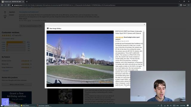Click 'Great budget action sport camera!' review title

click(127, 38)
